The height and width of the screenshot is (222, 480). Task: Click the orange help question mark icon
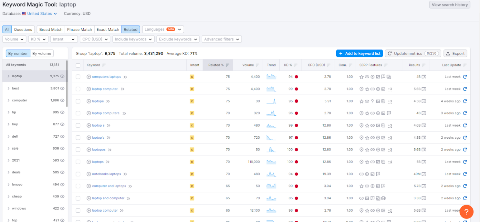point(466,212)
